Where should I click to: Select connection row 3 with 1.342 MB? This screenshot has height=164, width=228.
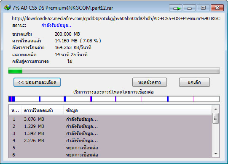coord(110,133)
